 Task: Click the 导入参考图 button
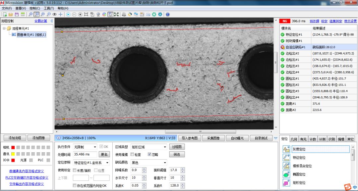pyautogui.click(x=190, y=138)
